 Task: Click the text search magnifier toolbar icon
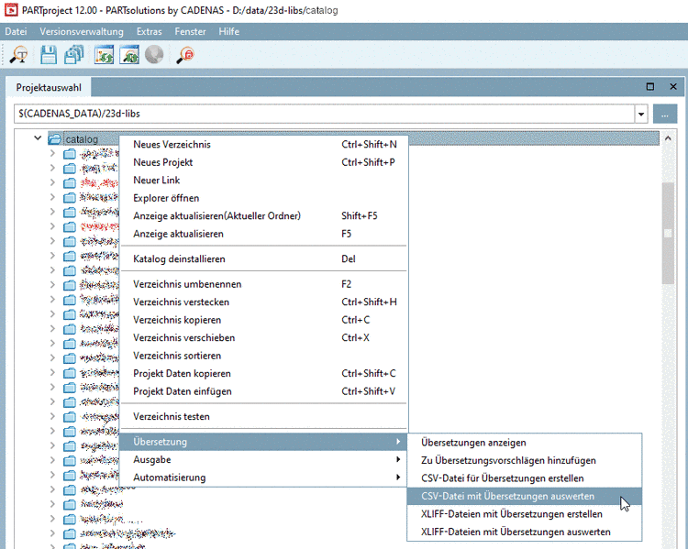coord(19,55)
